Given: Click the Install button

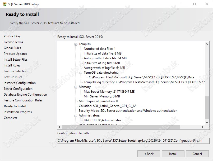Looking at the screenshot, I should click(x=173, y=154).
